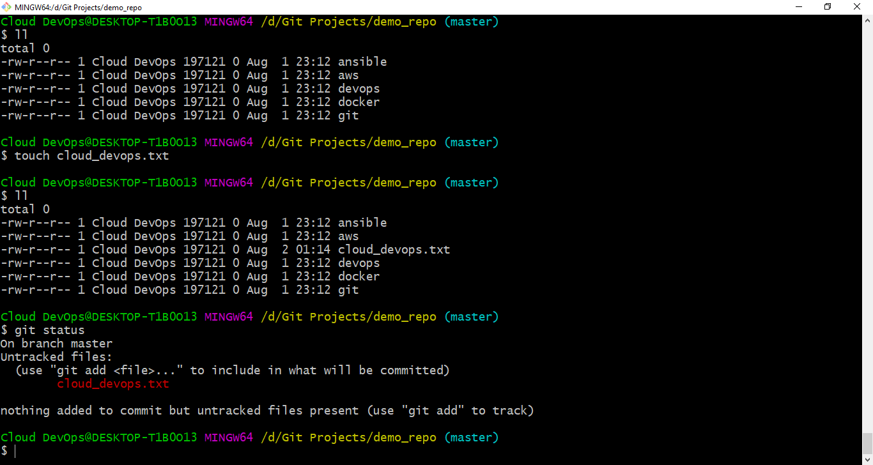Image resolution: width=873 pixels, height=465 pixels.
Task: Click the MinTTY diamond icon in the title bar
Action: [x=6, y=7]
